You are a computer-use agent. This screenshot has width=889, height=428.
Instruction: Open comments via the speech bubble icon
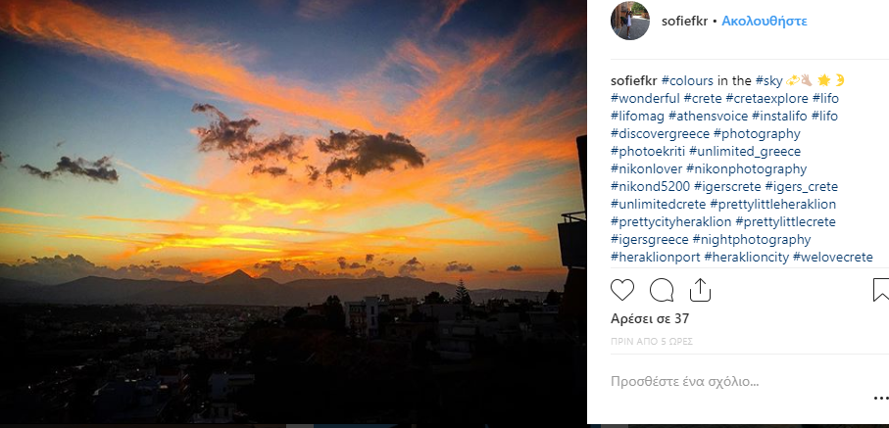click(x=662, y=290)
